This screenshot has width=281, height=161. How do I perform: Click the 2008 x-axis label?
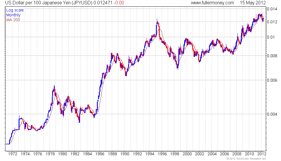pos(237,154)
